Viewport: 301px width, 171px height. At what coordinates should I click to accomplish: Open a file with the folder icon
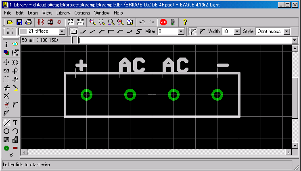(x=10, y=22)
